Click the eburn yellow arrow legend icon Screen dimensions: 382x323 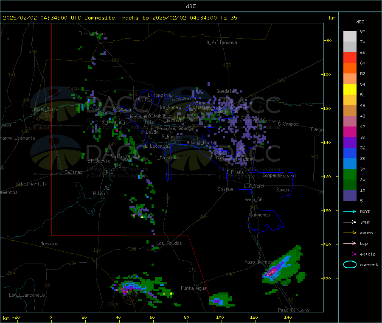(x=350, y=233)
